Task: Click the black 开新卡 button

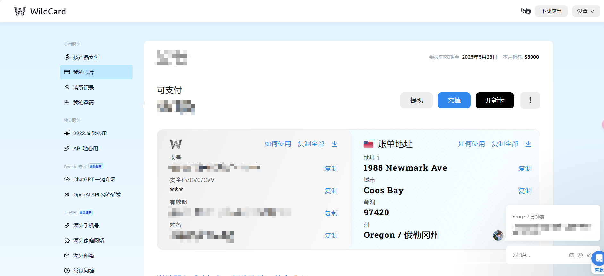Action: [x=495, y=100]
